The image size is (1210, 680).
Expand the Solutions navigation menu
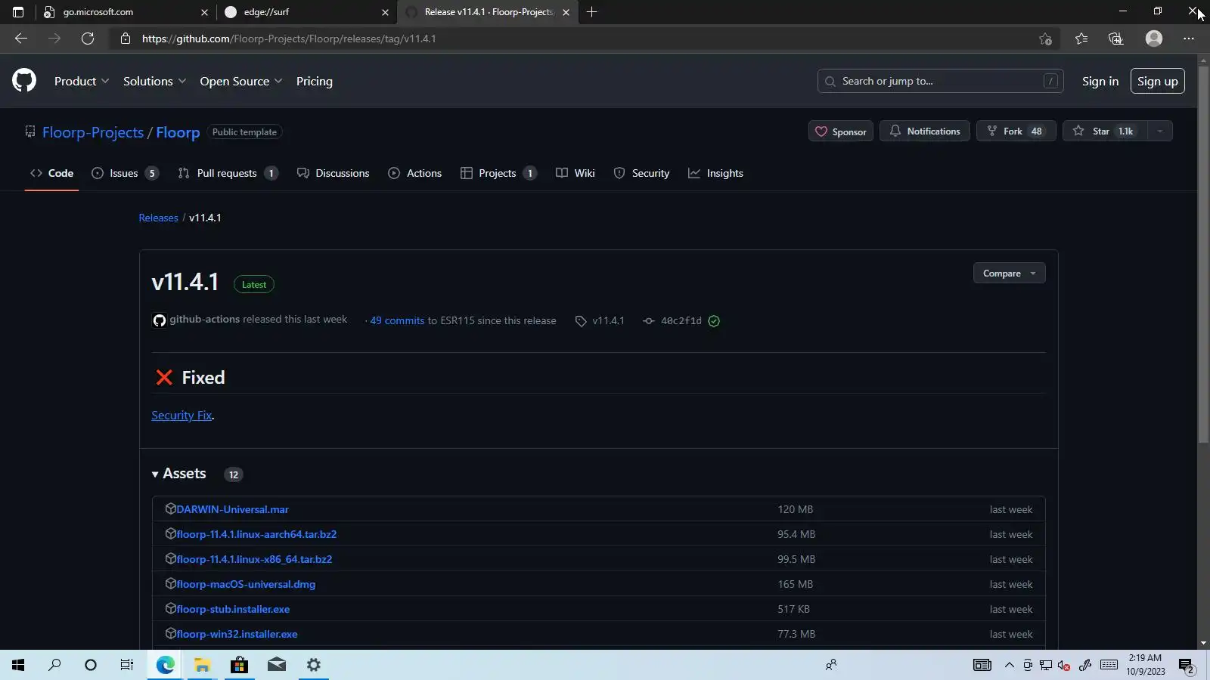click(x=154, y=81)
